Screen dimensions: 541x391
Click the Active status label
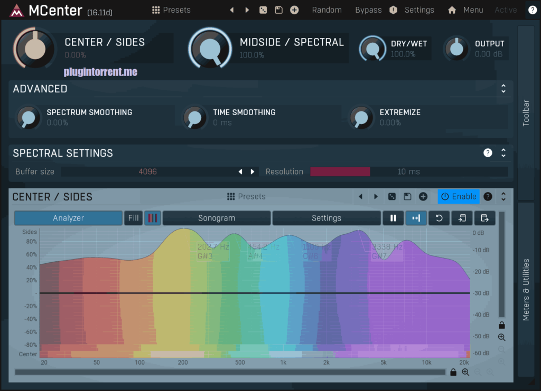point(506,10)
